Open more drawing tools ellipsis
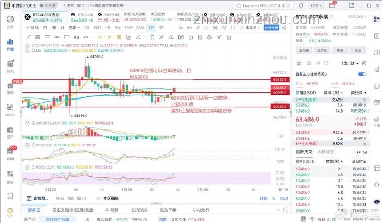The width and height of the screenshot is (382, 223). [x=86, y=37]
